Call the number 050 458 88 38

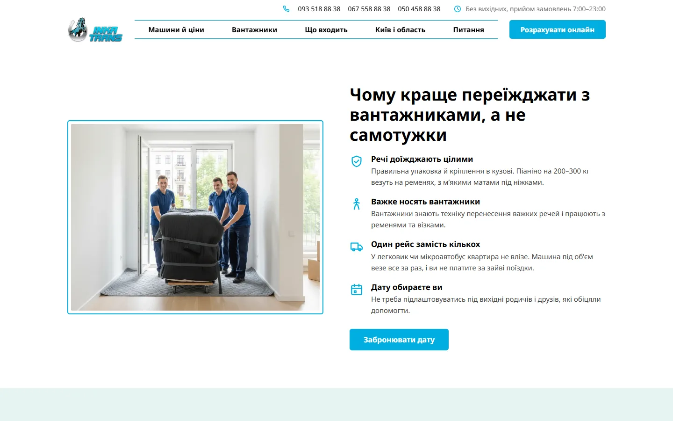point(419,9)
